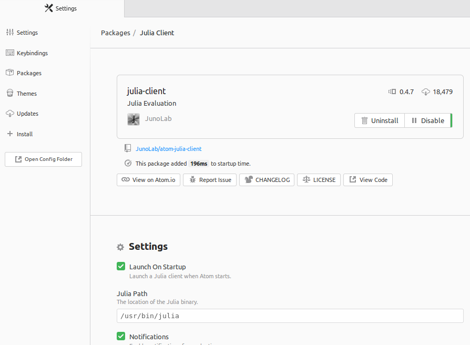470x345 pixels.
Task: Click the sliders icon beside Settings
Action: coord(10,32)
